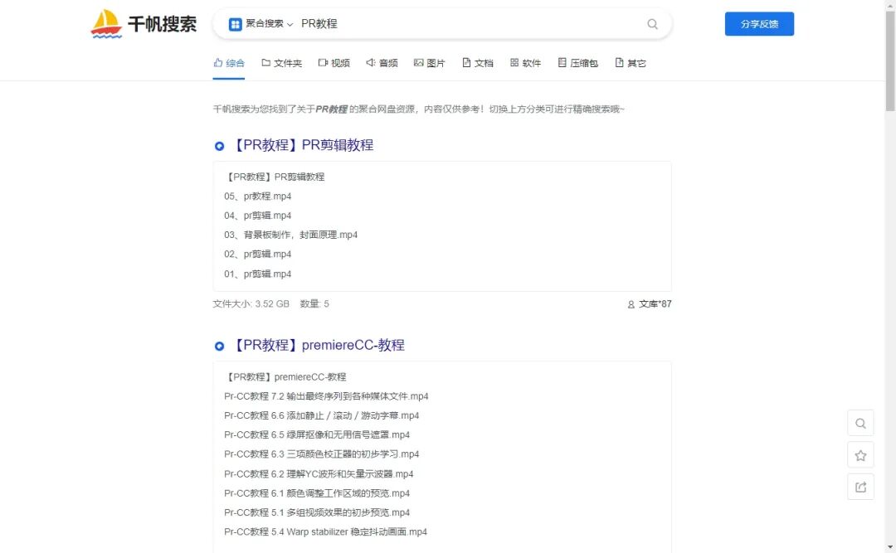The width and height of the screenshot is (896, 553).
Task: Click the floating star favorite button
Action: point(860,455)
